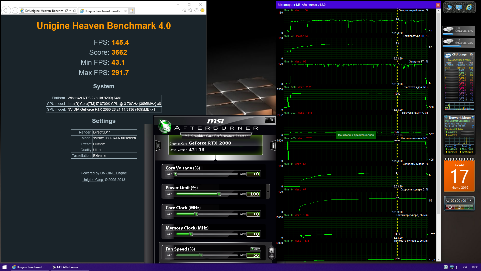The height and width of the screenshot is (271, 481).
Task: Click the browser home icon
Action: pos(184,10)
